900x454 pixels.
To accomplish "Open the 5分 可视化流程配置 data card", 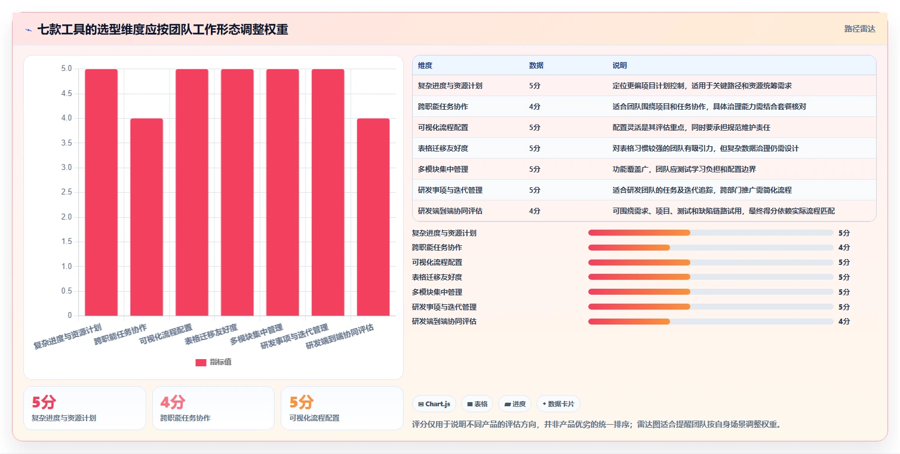I will (342, 408).
